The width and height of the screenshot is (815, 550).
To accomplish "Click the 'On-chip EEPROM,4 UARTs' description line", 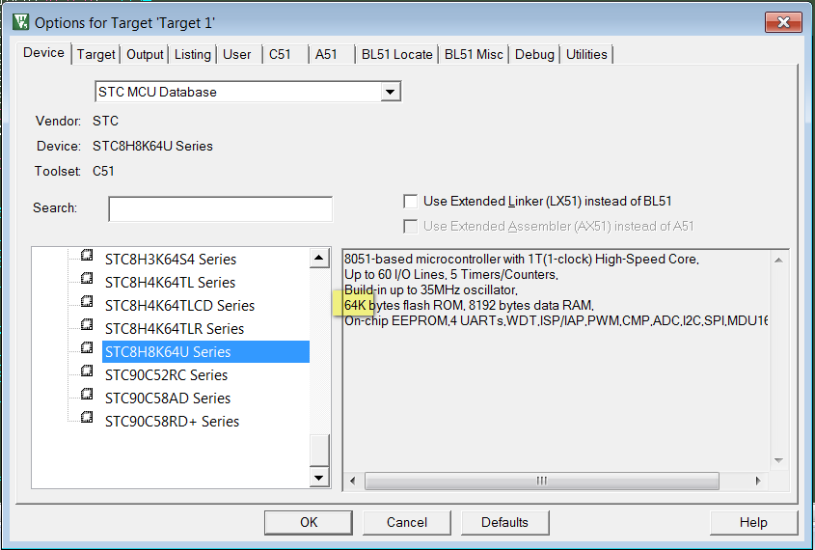I will 557,321.
